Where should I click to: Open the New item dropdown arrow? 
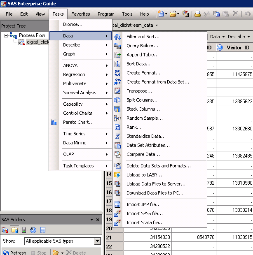click(166, 14)
